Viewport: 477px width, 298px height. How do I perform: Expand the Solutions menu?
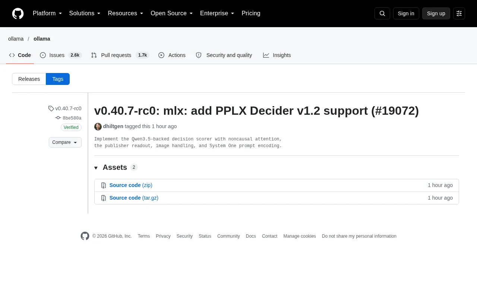(x=85, y=13)
